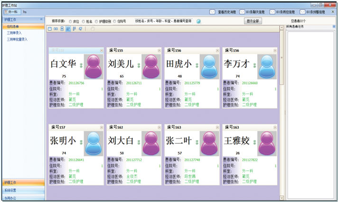Screen dimensions: 338x202
Task: Select the 床位 sort radio button
Action: (x=71, y=21)
